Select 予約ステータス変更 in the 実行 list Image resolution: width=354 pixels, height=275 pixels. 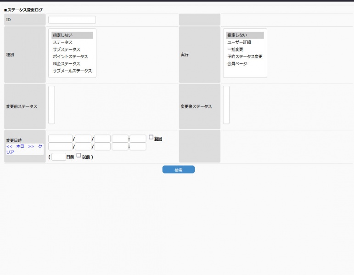point(245,56)
